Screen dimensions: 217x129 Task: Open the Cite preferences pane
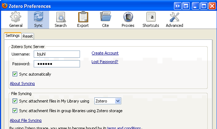click(105, 20)
